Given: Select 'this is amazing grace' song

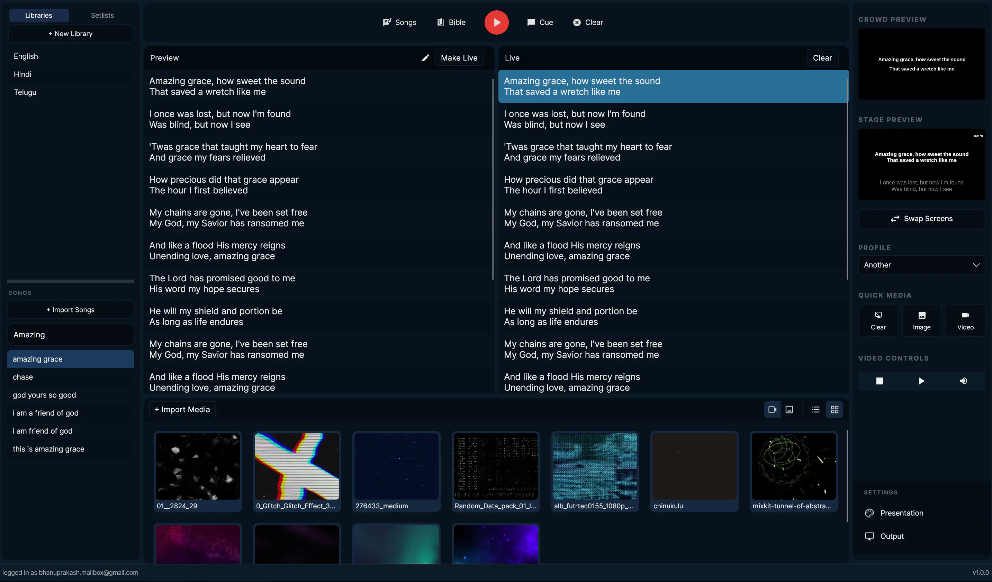Looking at the screenshot, I should [x=71, y=449].
